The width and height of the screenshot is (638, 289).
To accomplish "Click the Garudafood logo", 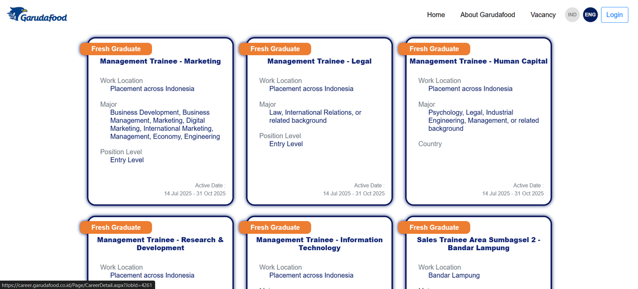I will coord(37,14).
